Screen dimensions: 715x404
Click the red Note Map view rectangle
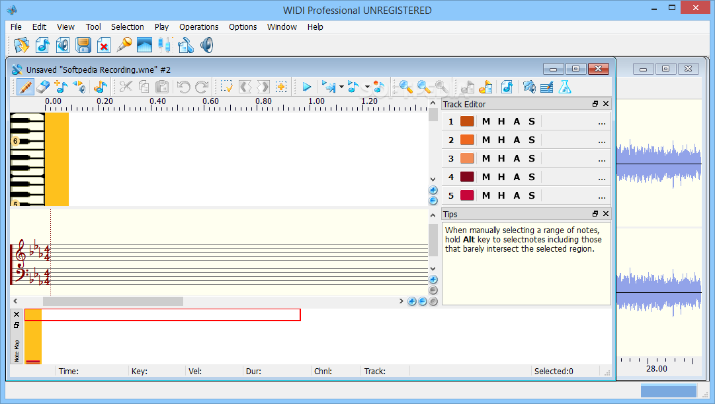pos(163,315)
